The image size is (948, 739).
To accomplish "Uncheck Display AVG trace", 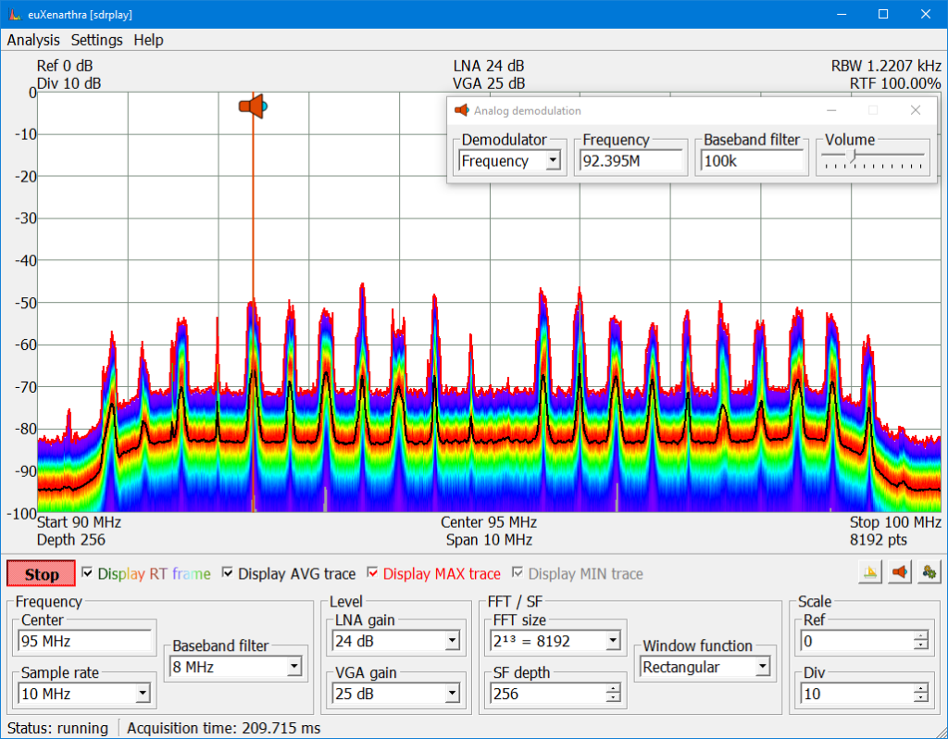I will tap(229, 573).
